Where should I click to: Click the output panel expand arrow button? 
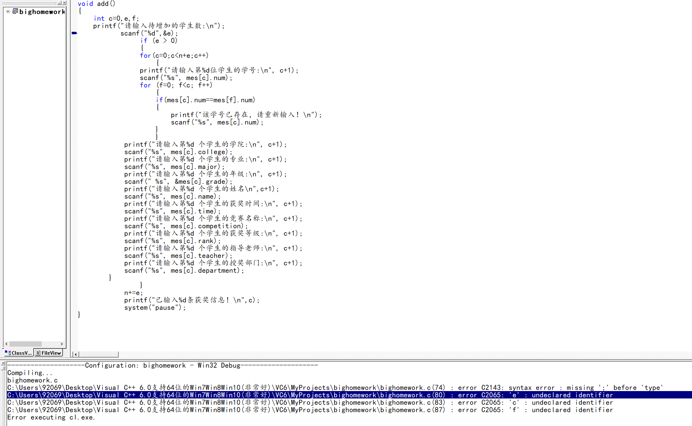(3, 368)
